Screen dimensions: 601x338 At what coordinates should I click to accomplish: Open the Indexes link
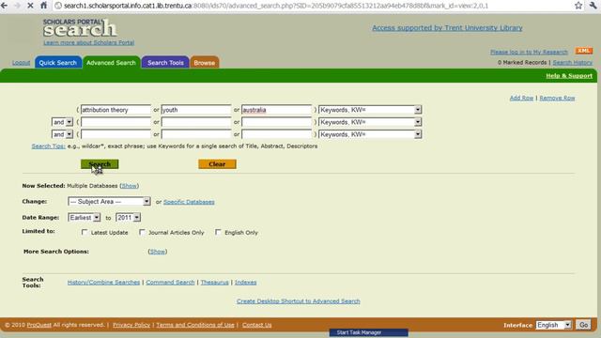click(246, 282)
